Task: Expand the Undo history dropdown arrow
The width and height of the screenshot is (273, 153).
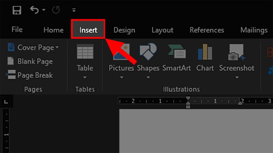Action: [x=44, y=10]
